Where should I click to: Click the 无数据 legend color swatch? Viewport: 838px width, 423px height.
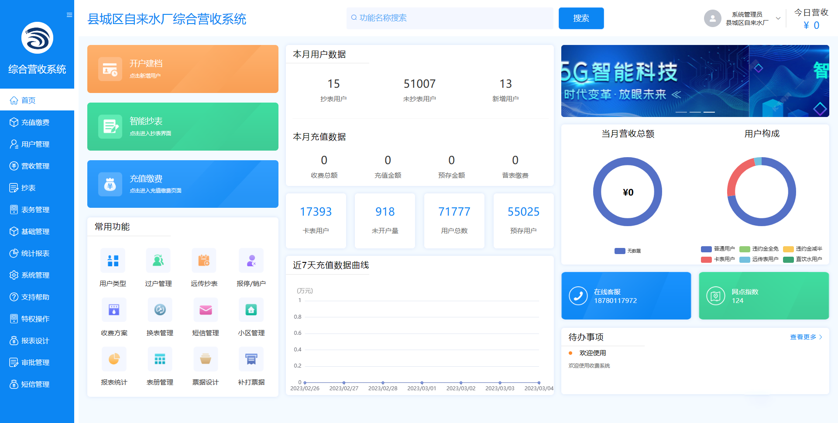coord(620,251)
